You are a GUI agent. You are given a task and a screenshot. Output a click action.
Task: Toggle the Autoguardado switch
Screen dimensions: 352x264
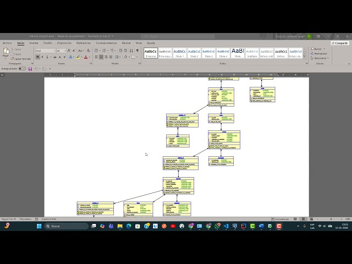[x=22, y=69]
